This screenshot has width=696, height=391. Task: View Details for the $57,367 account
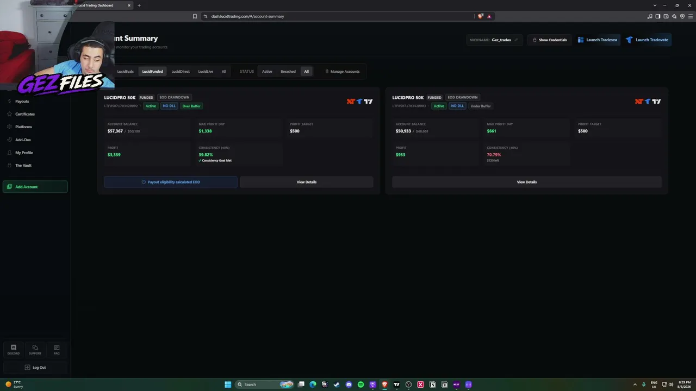[307, 182]
